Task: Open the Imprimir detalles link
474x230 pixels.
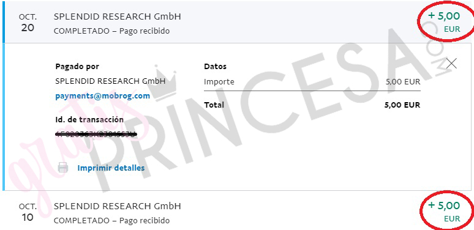Action: 111,168
